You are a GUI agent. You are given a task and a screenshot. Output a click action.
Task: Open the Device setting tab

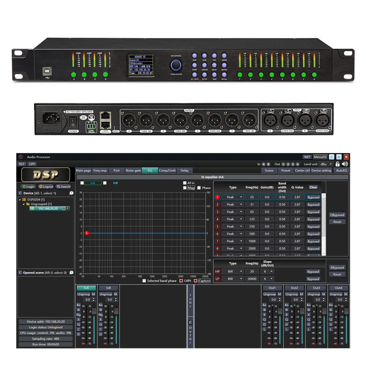pos(321,171)
